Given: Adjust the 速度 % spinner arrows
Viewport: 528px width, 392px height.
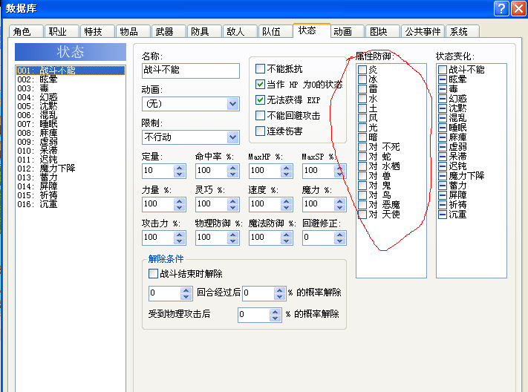Looking at the screenshot, I should click(286, 204).
